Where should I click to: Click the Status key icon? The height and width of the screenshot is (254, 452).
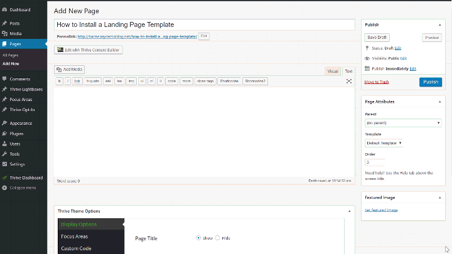[367, 48]
